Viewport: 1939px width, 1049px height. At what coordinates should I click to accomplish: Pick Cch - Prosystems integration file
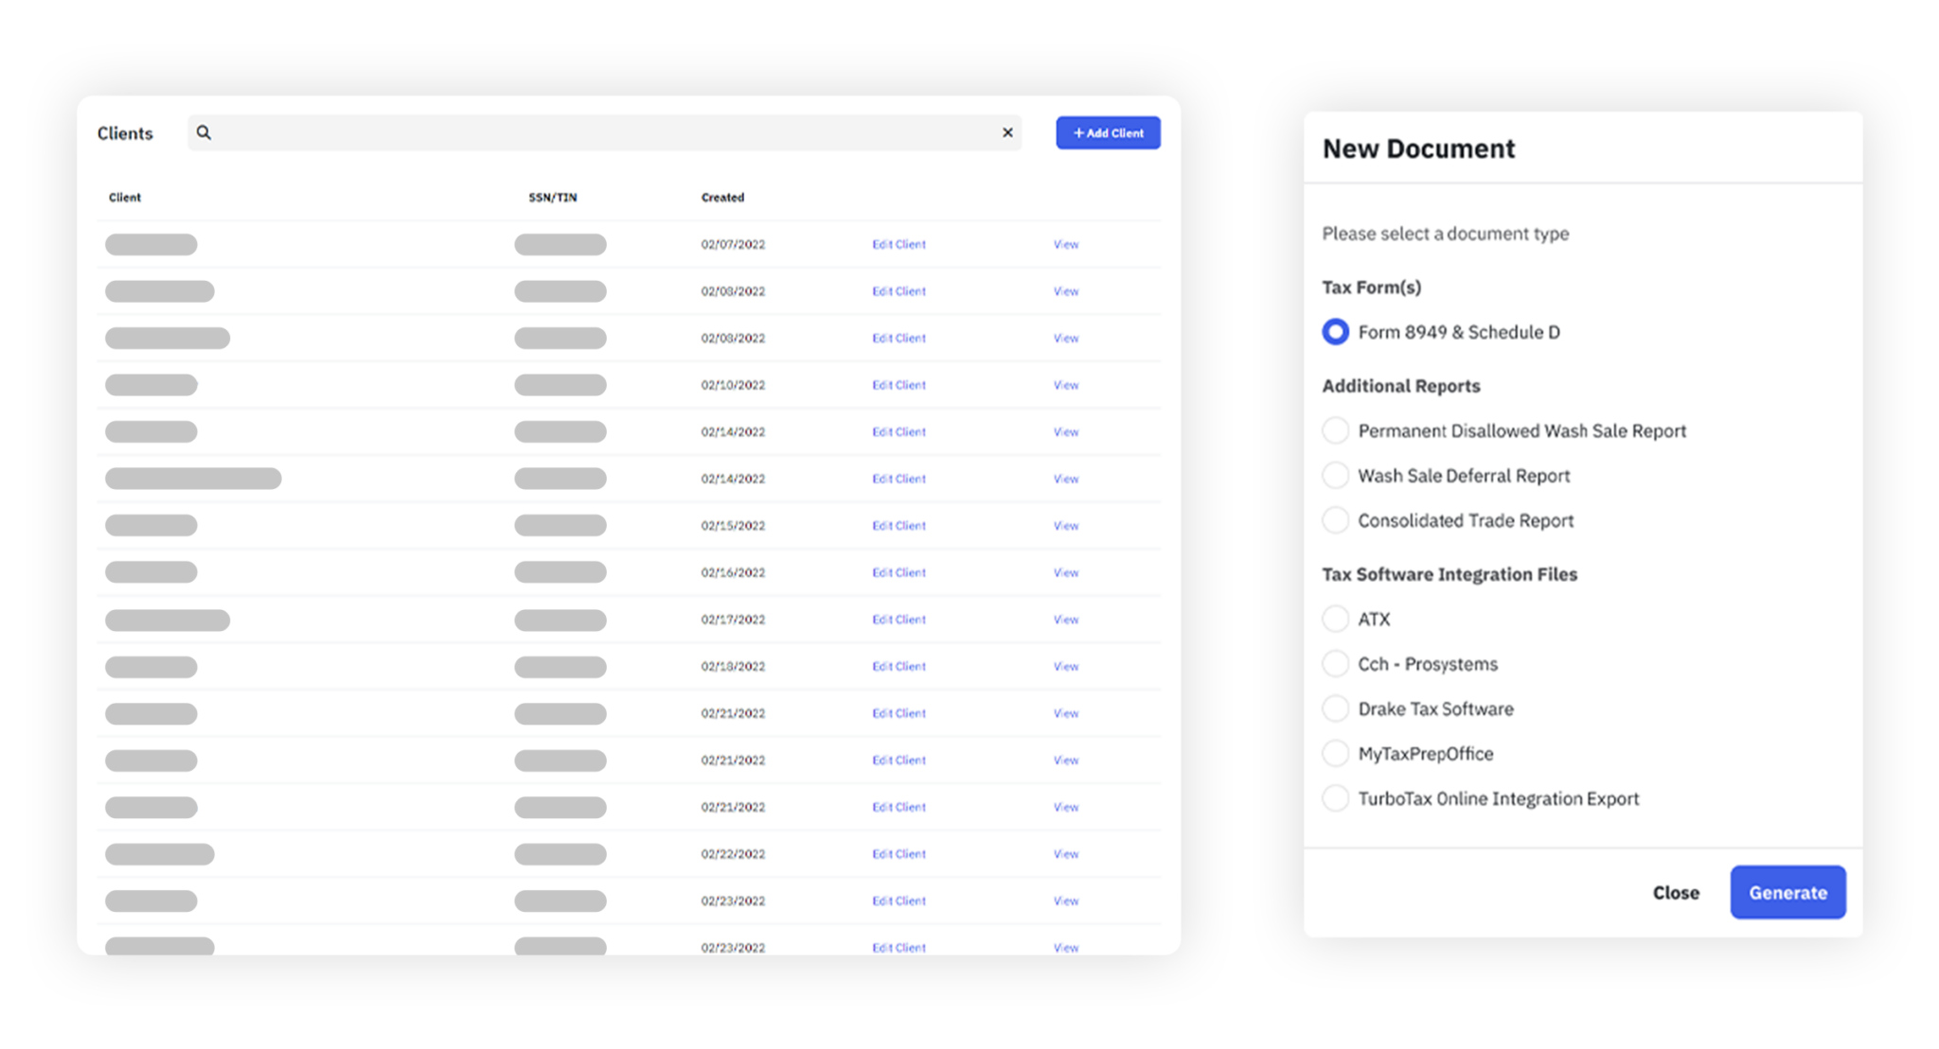pos(1335,663)
